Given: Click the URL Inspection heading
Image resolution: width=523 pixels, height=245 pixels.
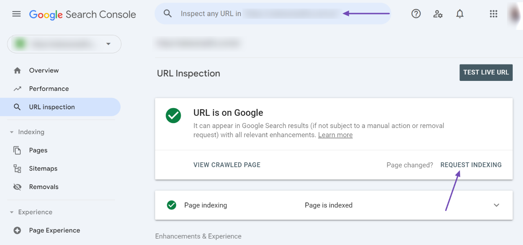Looking at the screenshot, I should click(x=188, y=74).
